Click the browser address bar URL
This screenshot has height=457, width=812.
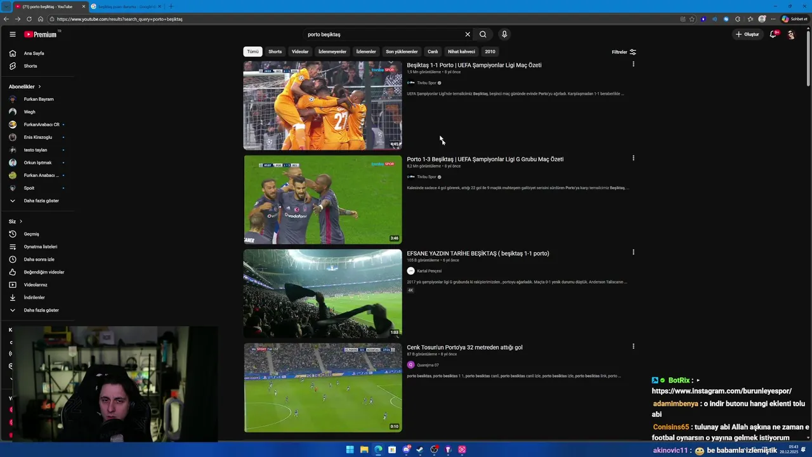tap(119, 19)
